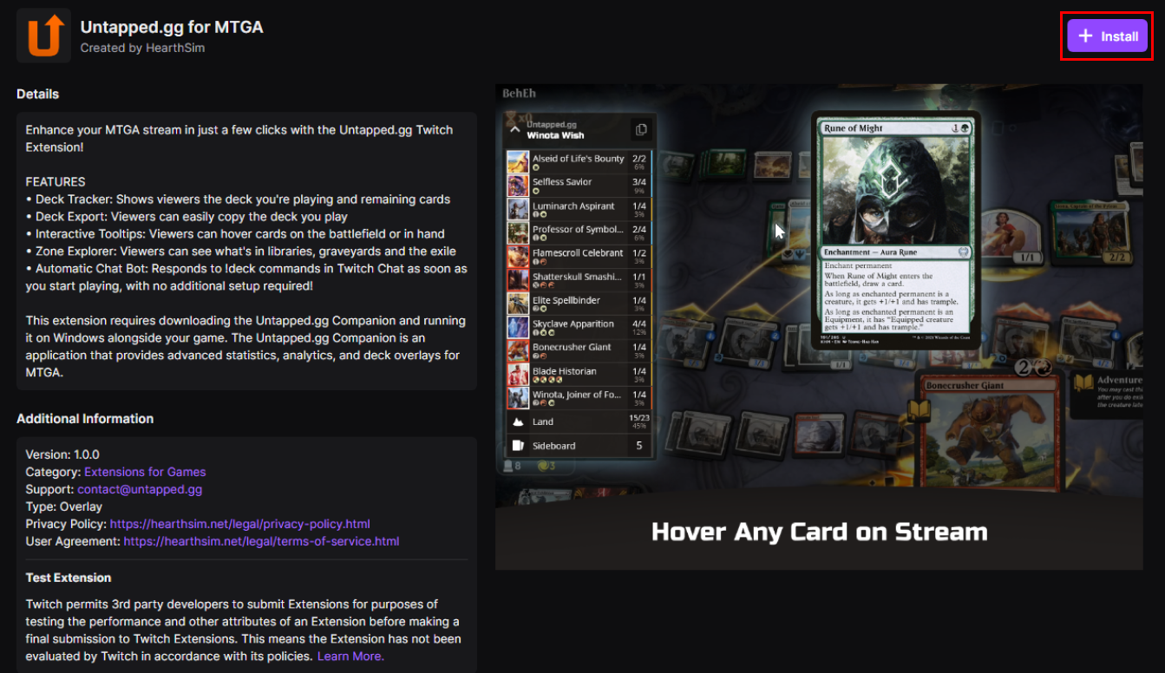Click Learn More about test extensions
The height and width of the screenshot is (673, 1165).
350,657
